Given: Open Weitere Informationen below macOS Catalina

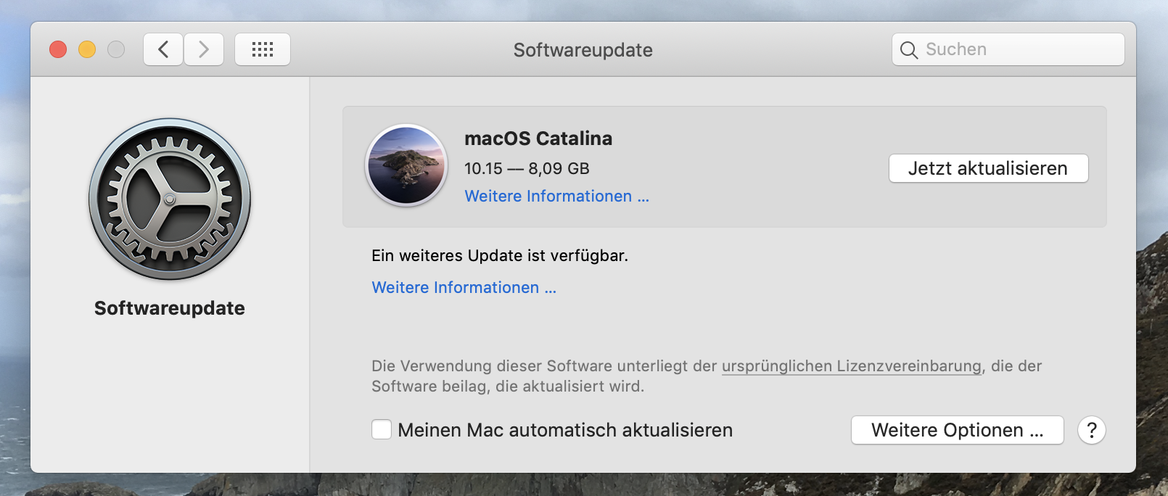Looking at the screenshot, I should click(x=556, y=197).
